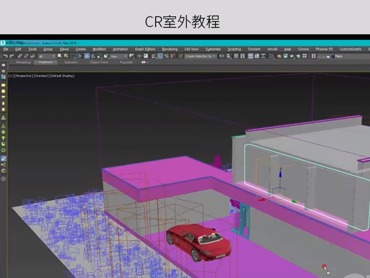Expand the Create Selection Set dropdown
Screen dimensions: 370x278
tap(215, 56)
